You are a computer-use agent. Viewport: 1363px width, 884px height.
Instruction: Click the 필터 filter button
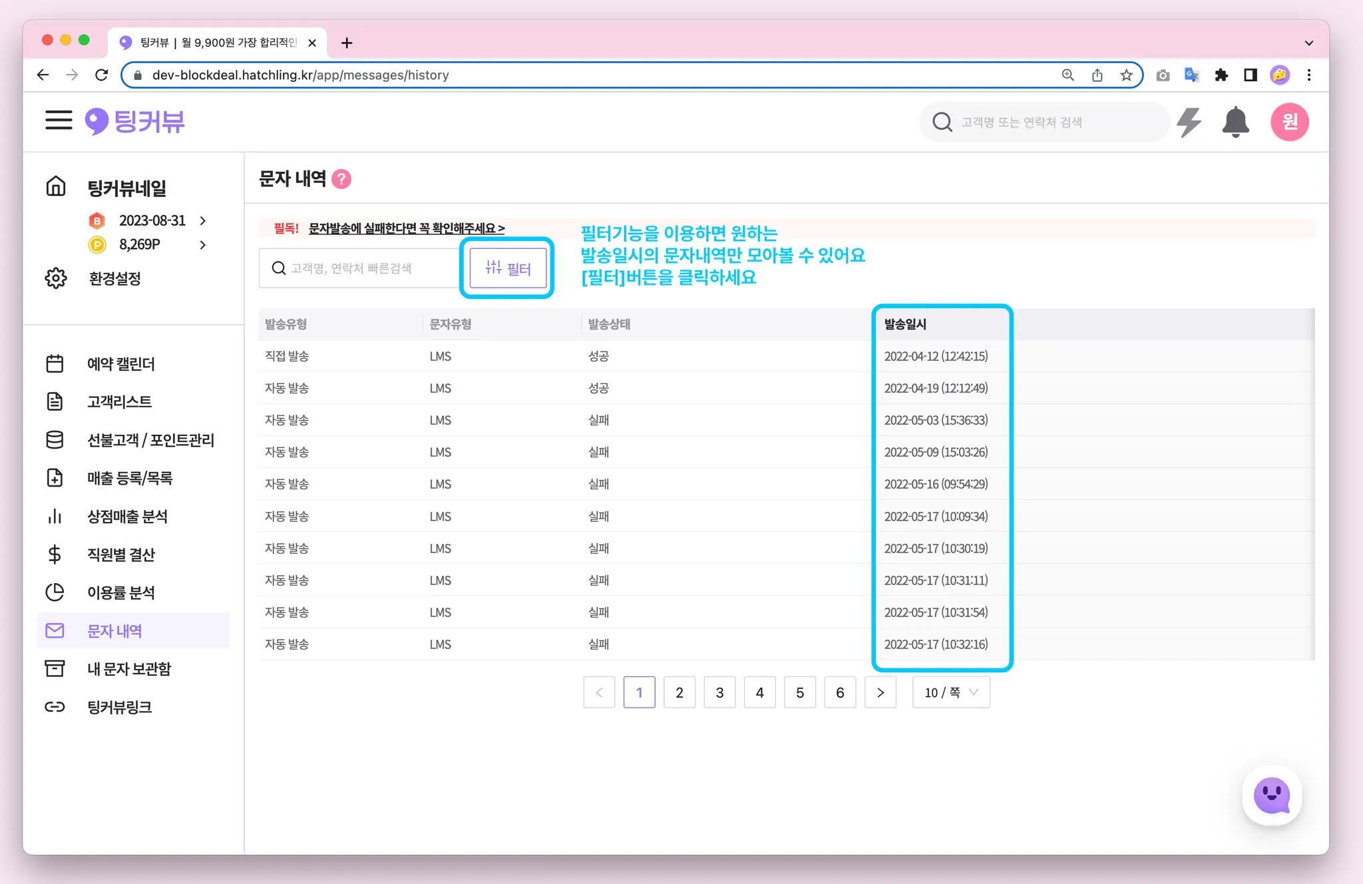pos(508,268)
